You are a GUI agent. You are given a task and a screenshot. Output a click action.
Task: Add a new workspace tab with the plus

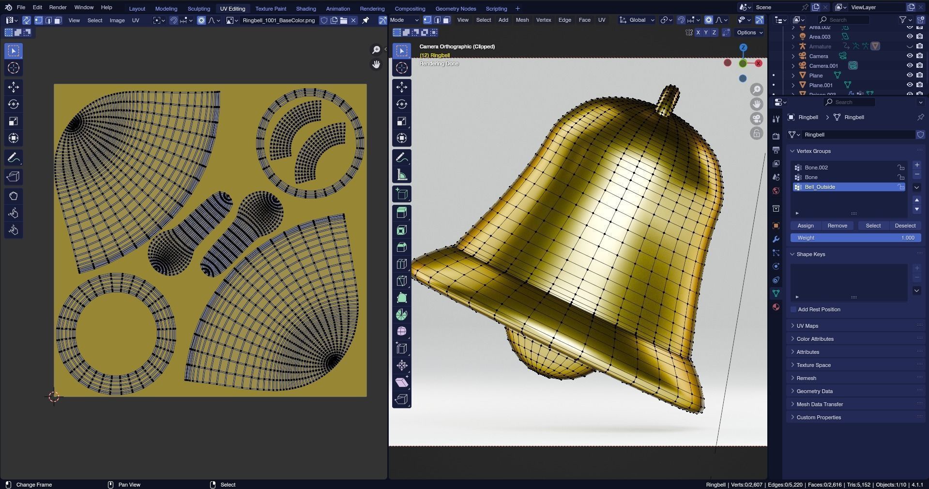(518, 8)
